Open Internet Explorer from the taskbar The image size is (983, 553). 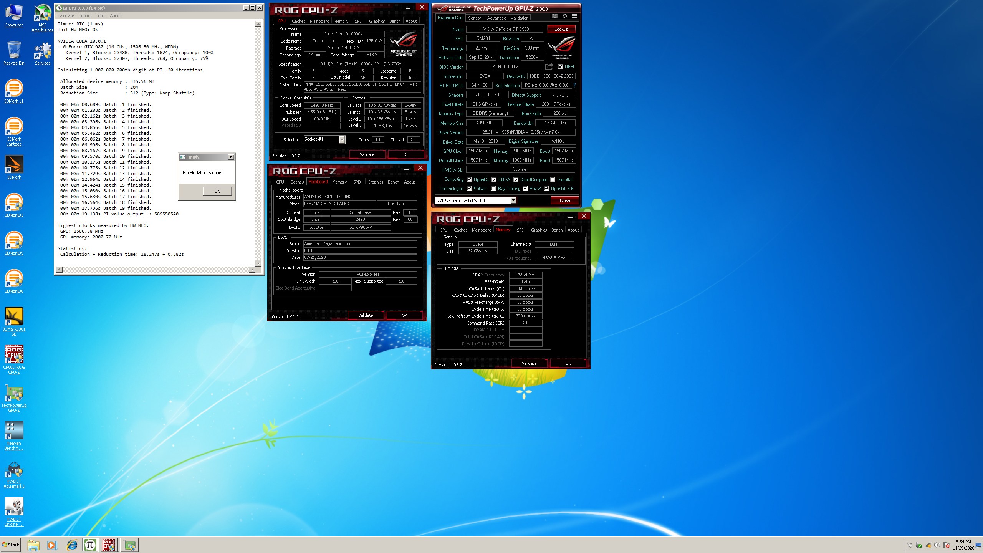coord(72,545)
